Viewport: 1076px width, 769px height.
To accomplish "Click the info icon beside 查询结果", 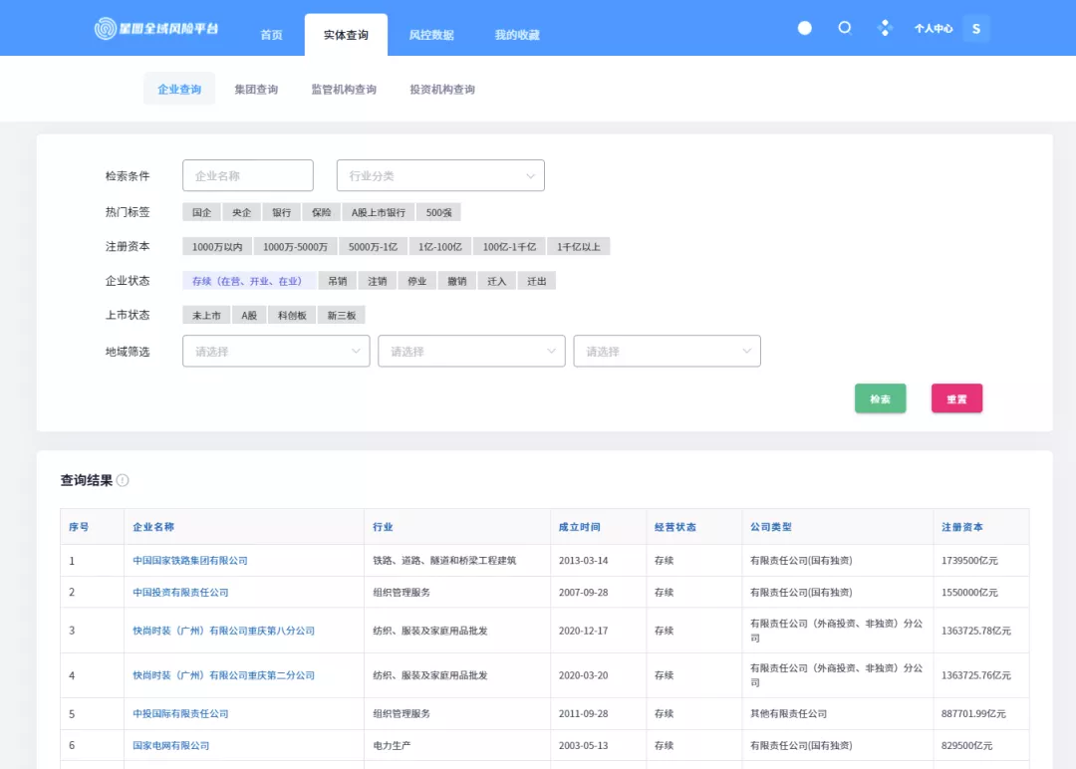I will (123, 480).
